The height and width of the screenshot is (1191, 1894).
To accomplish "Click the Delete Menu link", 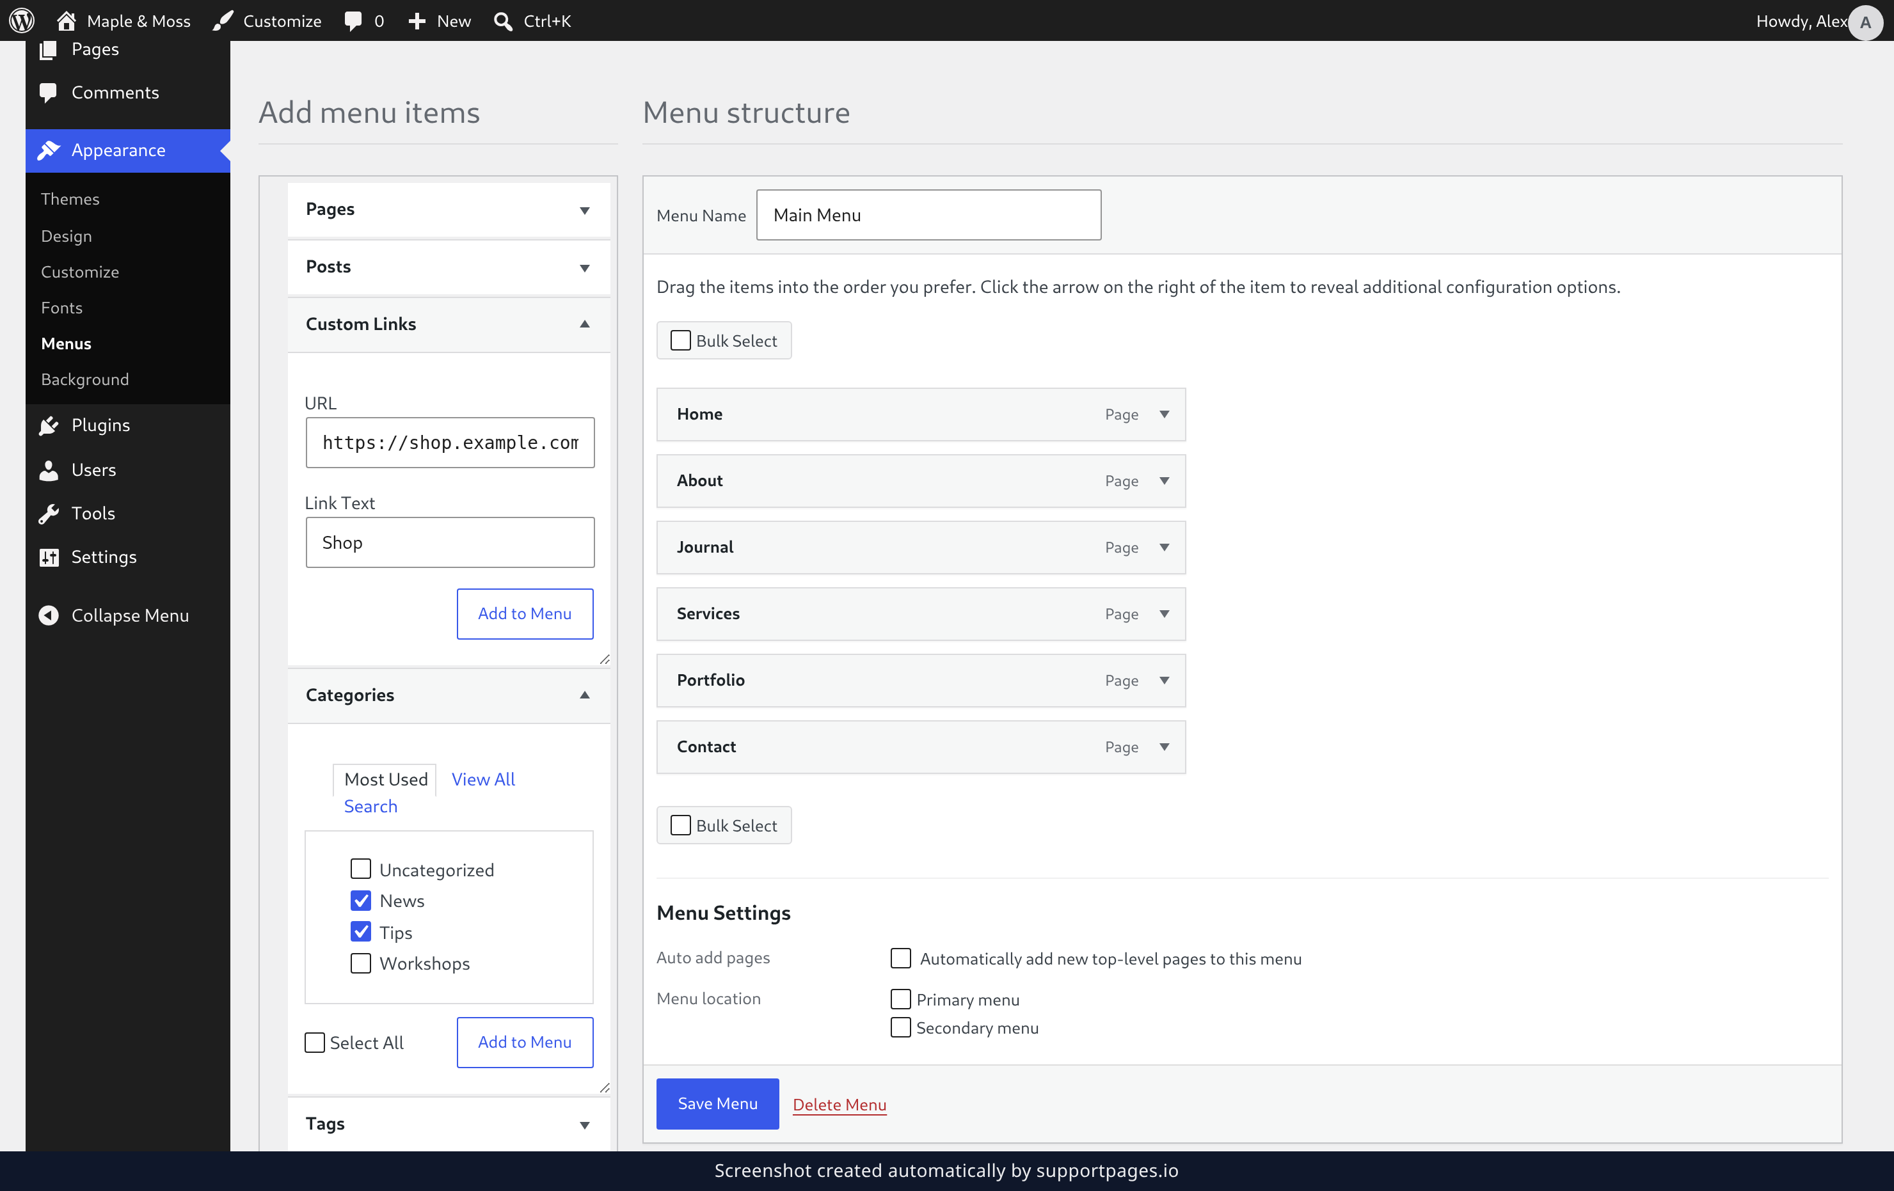I will (x=840, y=1105).
